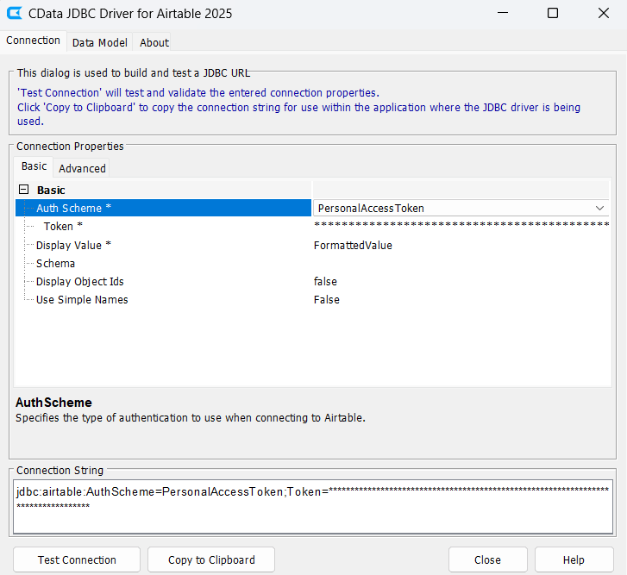Select the Basic properties tab
The image size is (627, 575).
[34, 166]
